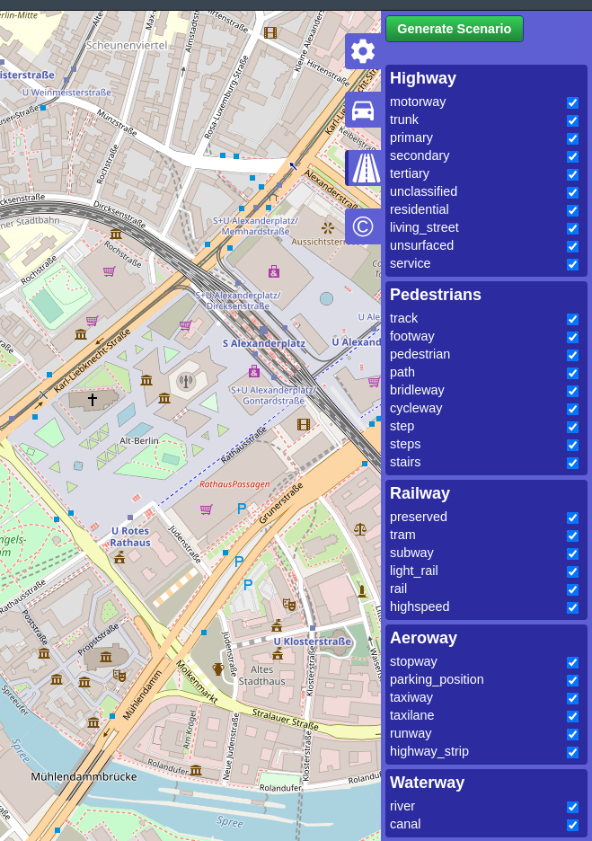This screenshot has height=841, width=592.
Task: Toggle the runway checkbox
Action: 573,734
